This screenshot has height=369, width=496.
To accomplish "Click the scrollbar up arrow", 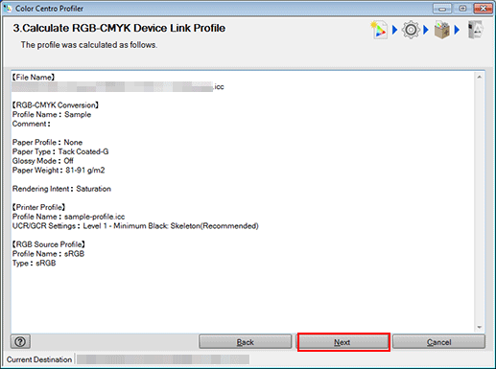I will [x=480, y=77].
